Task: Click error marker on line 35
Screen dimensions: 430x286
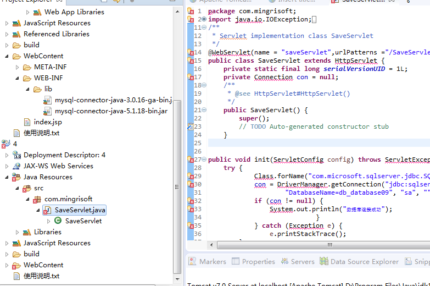Action: 191,226
